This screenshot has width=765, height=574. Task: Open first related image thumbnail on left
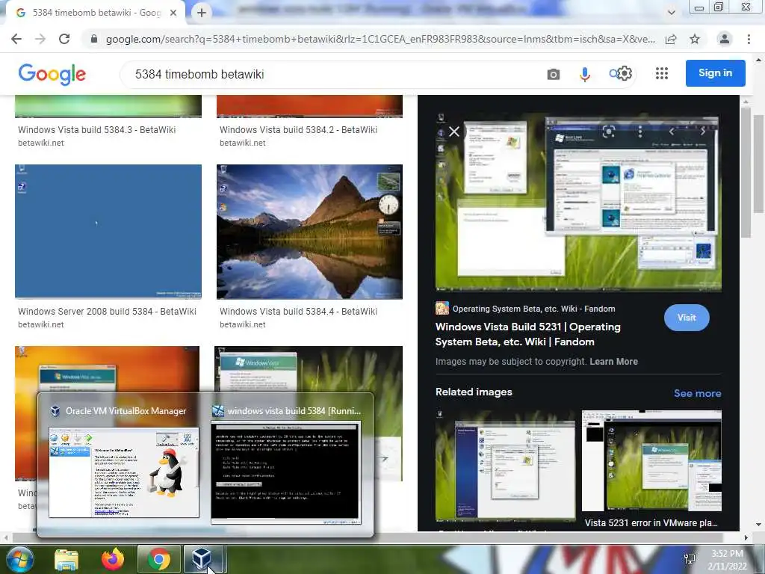point(505,466)
